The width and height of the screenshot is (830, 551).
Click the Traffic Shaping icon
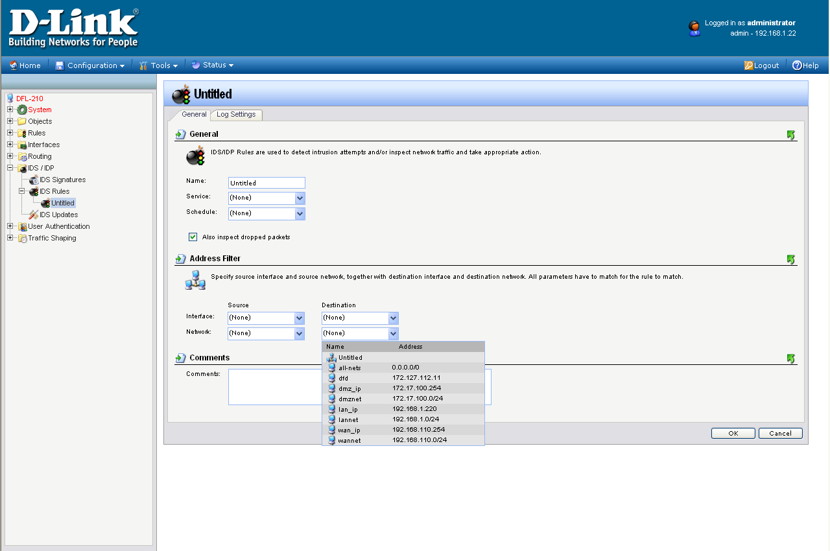(22, 238)
